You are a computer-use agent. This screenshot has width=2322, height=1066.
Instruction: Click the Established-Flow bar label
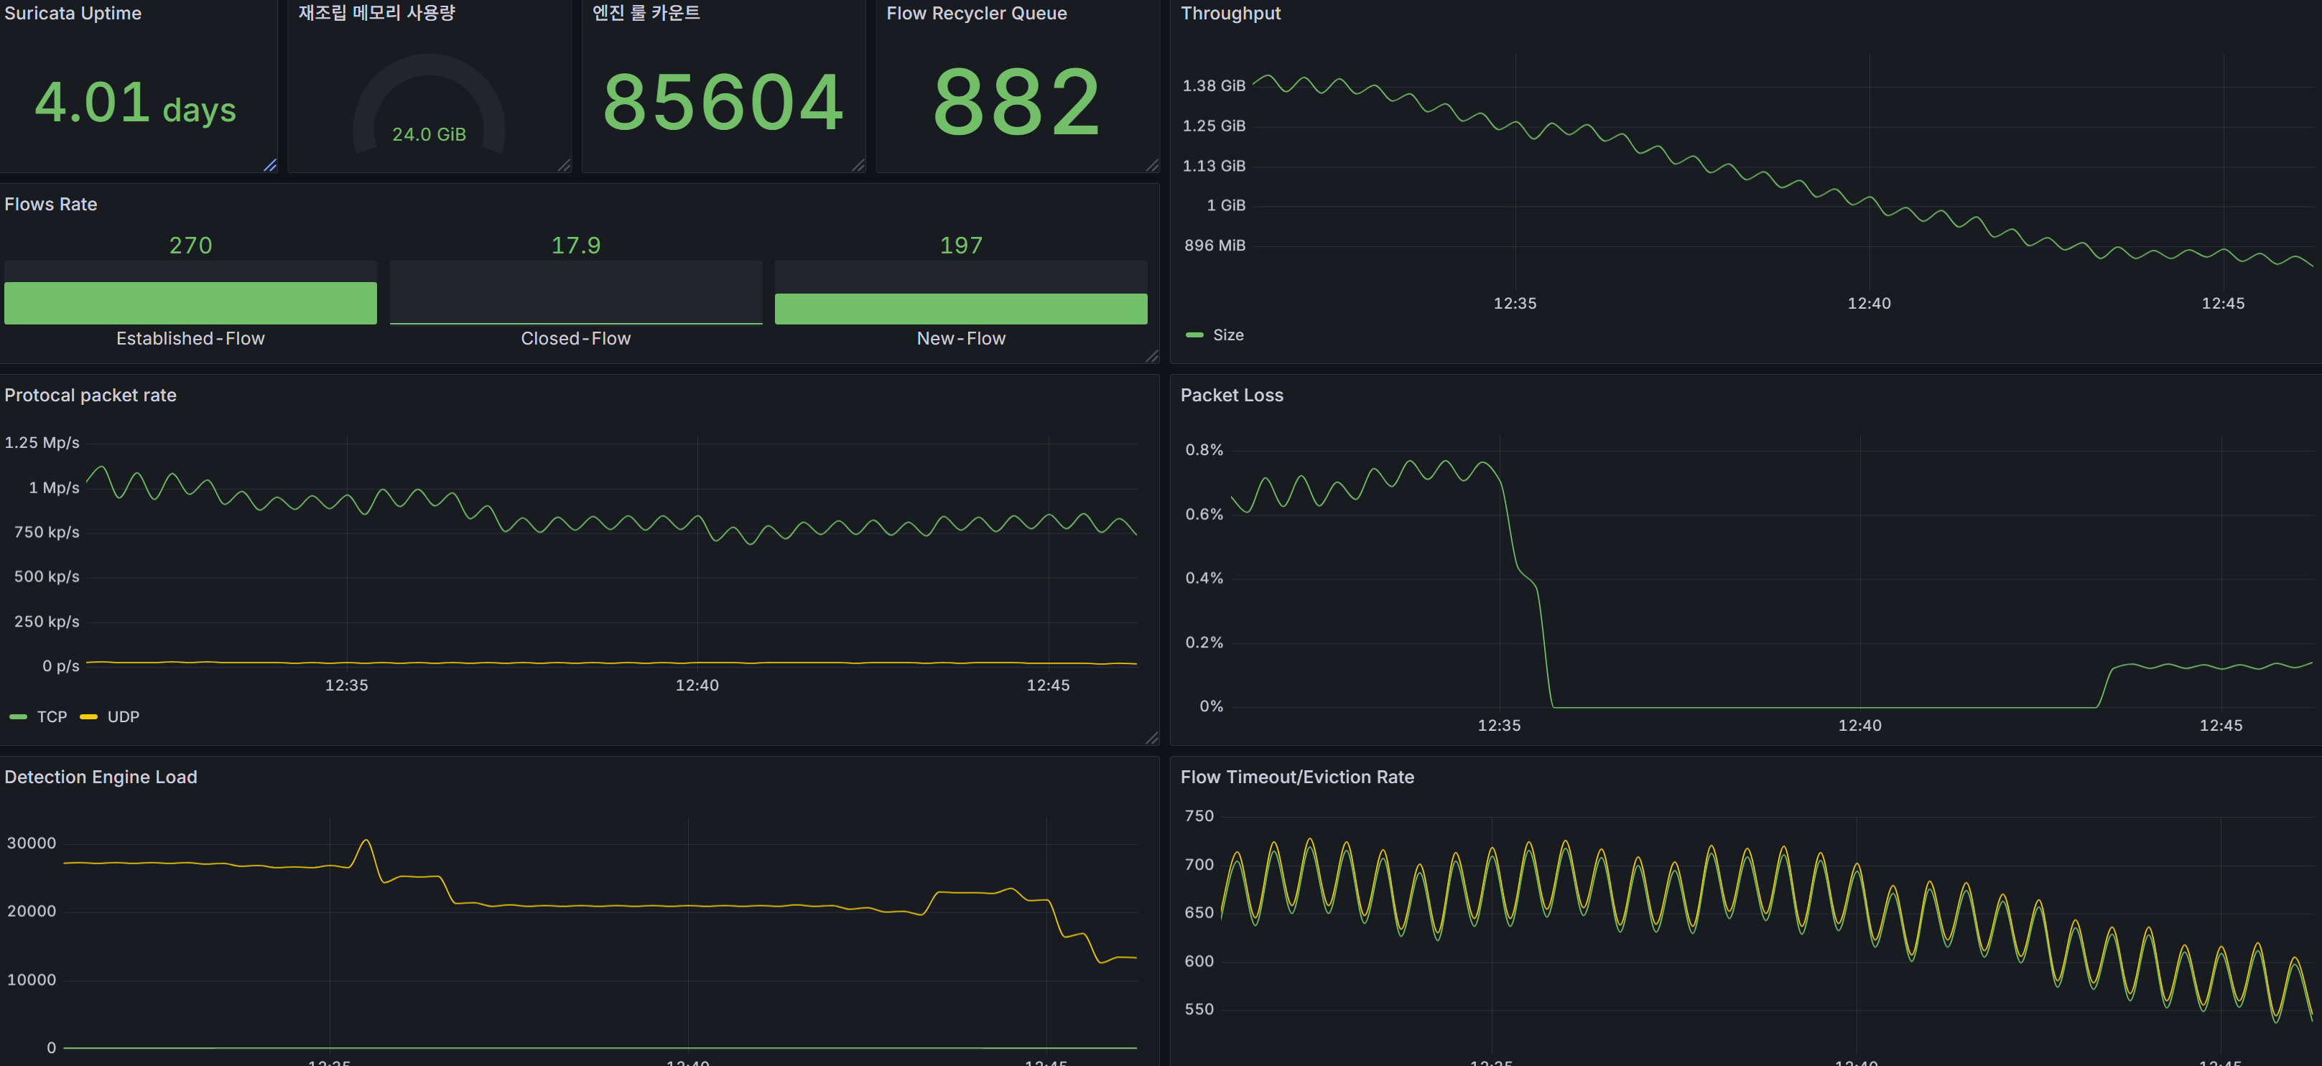tap(190, 338)
